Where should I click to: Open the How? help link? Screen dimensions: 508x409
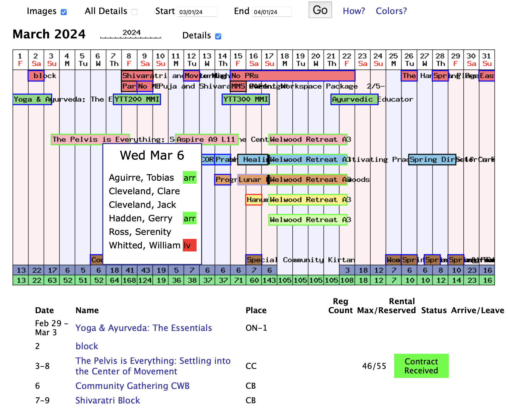[x=354, y=11]
